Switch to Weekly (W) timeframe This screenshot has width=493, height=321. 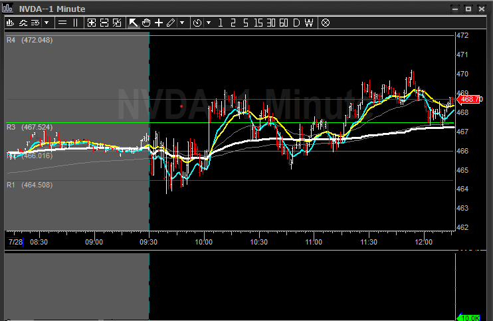(x=309, y=23)
